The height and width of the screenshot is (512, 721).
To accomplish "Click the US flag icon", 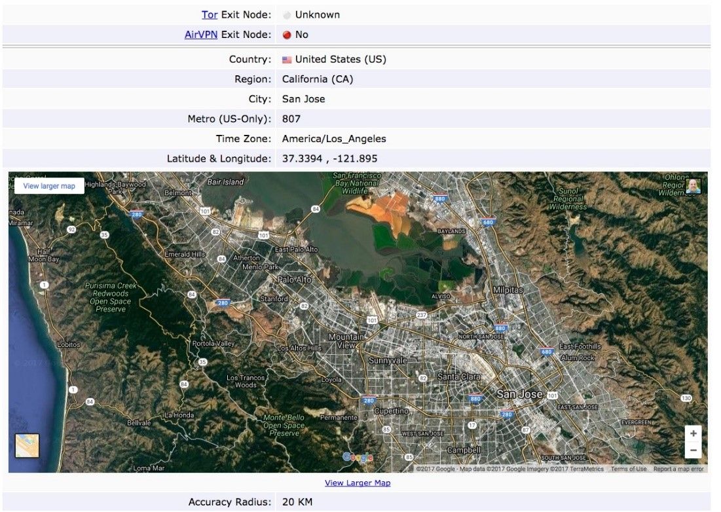I will [287, 60].
